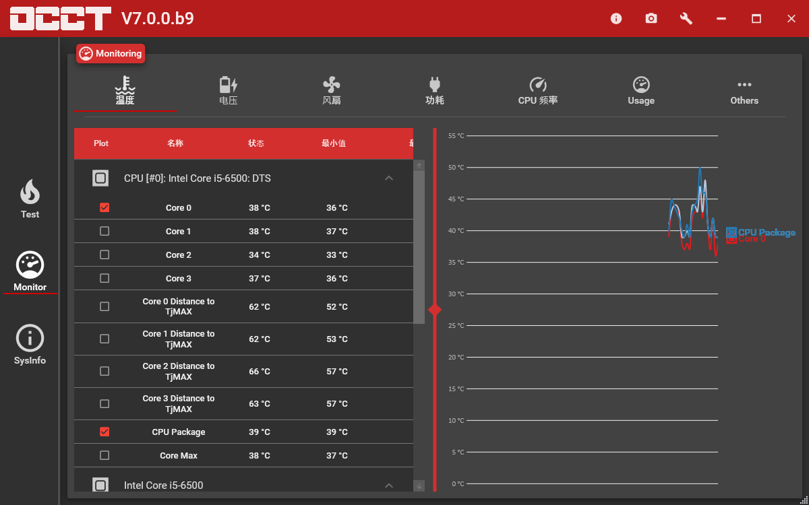Viewport: 809px width, 505px height.
Task: Open the 功耗 power consumption panel
Action: pos(435,91)
